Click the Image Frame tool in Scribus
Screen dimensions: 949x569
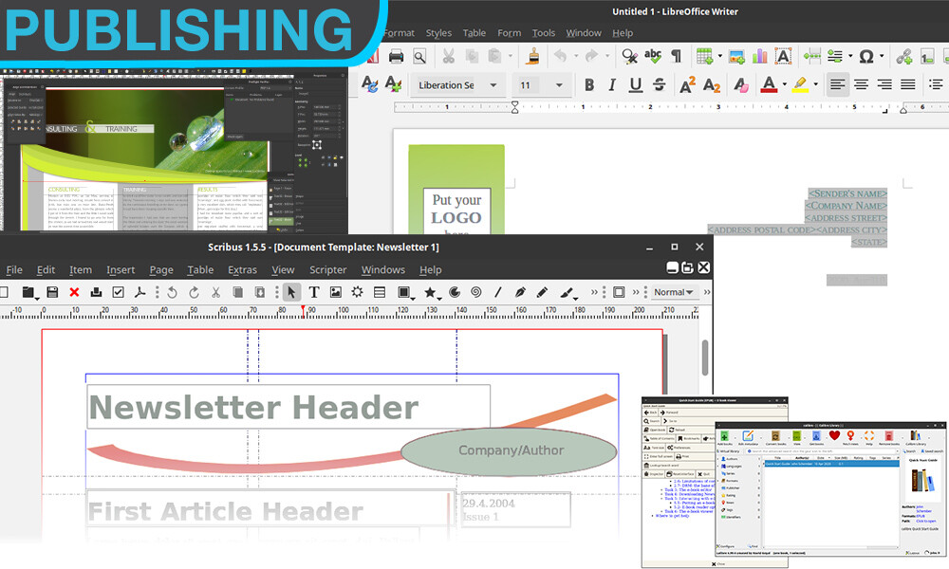click(x=335, y=292)
